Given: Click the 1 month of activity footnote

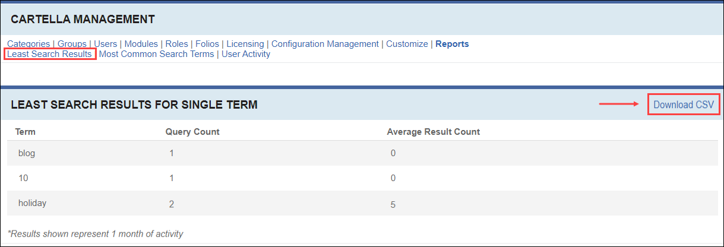Looking at the screenshot, I should click(x=96, y=233).
